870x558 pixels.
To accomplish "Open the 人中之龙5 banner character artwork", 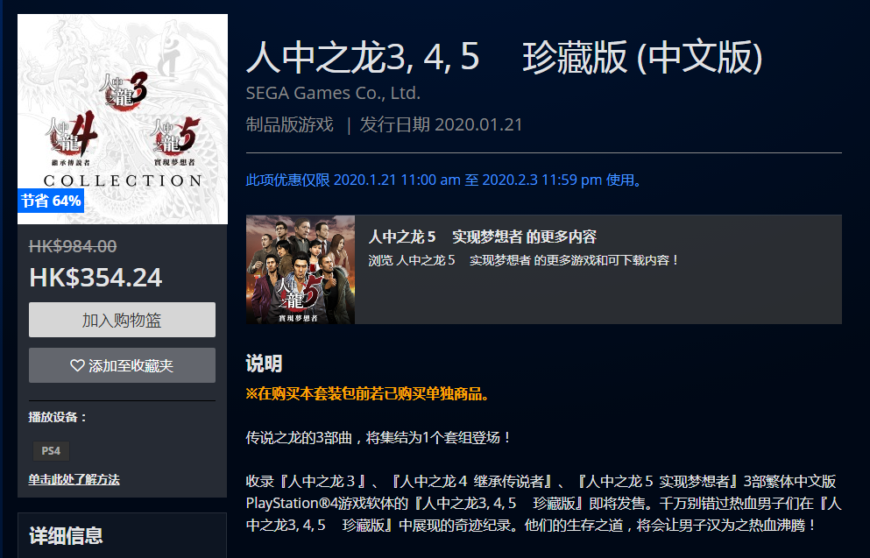I will coord(301,270).
